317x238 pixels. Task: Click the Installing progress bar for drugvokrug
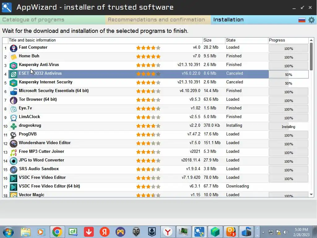pos(289,126)
